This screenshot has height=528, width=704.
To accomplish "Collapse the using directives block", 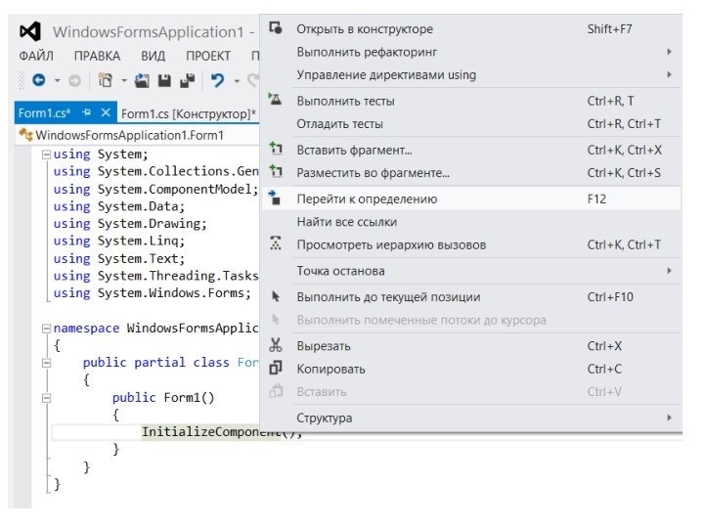I will [x=46, y=154].
